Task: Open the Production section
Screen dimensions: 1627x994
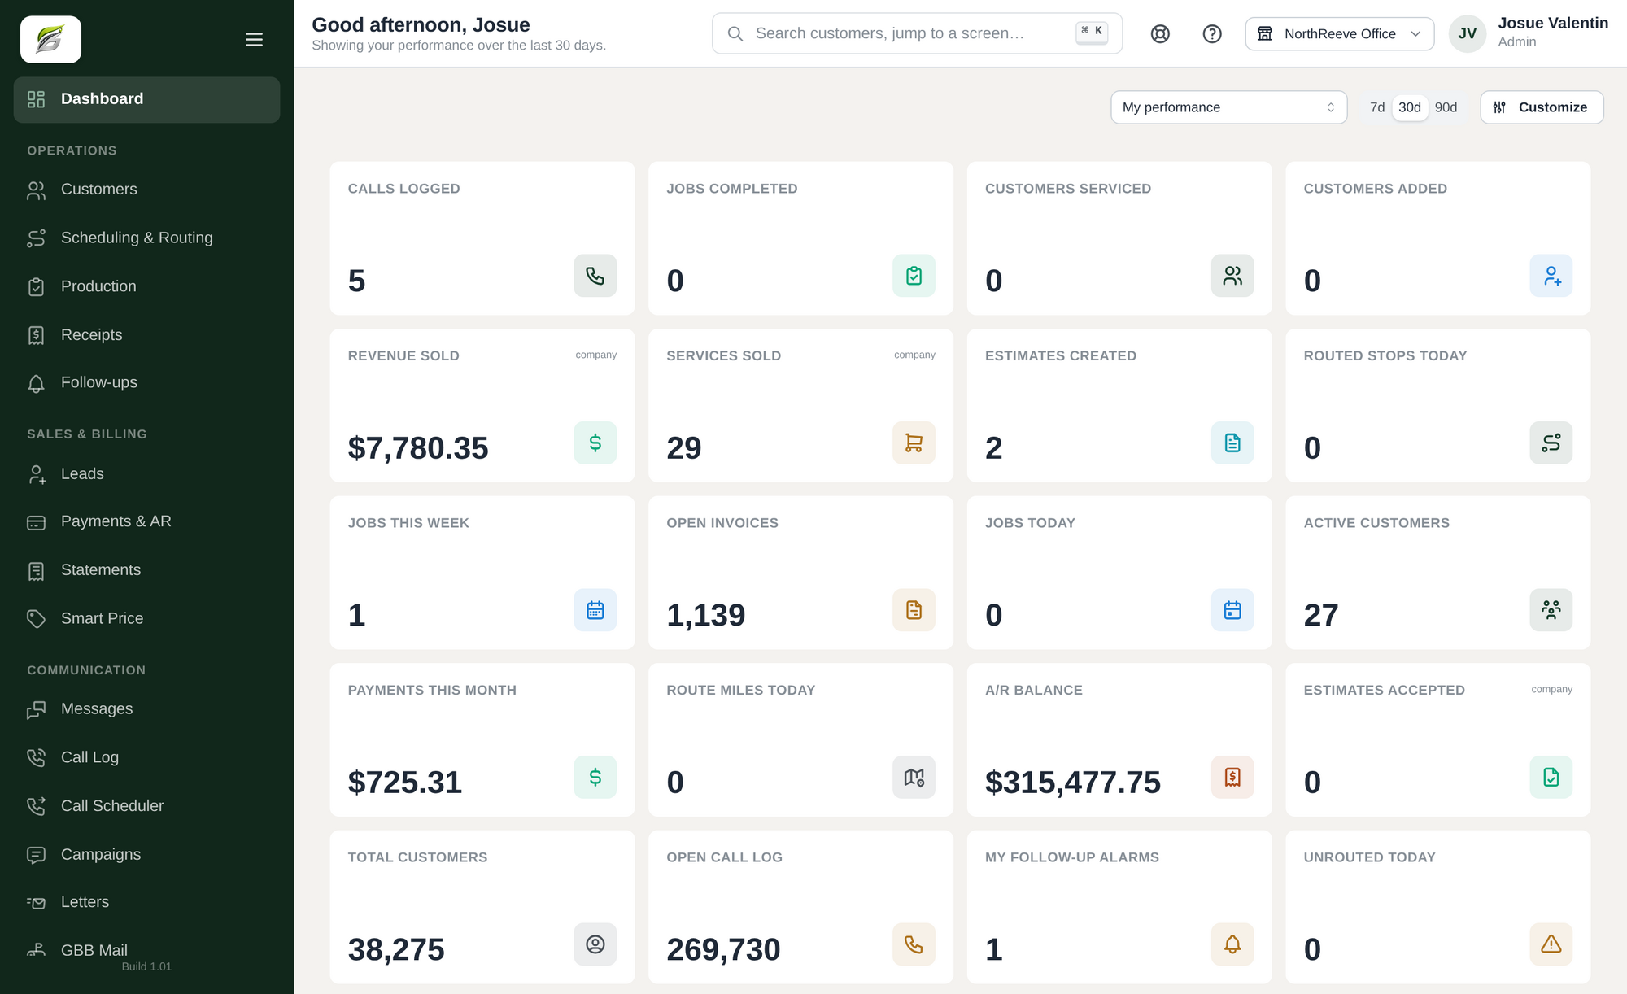Action: tap(146, 286)
